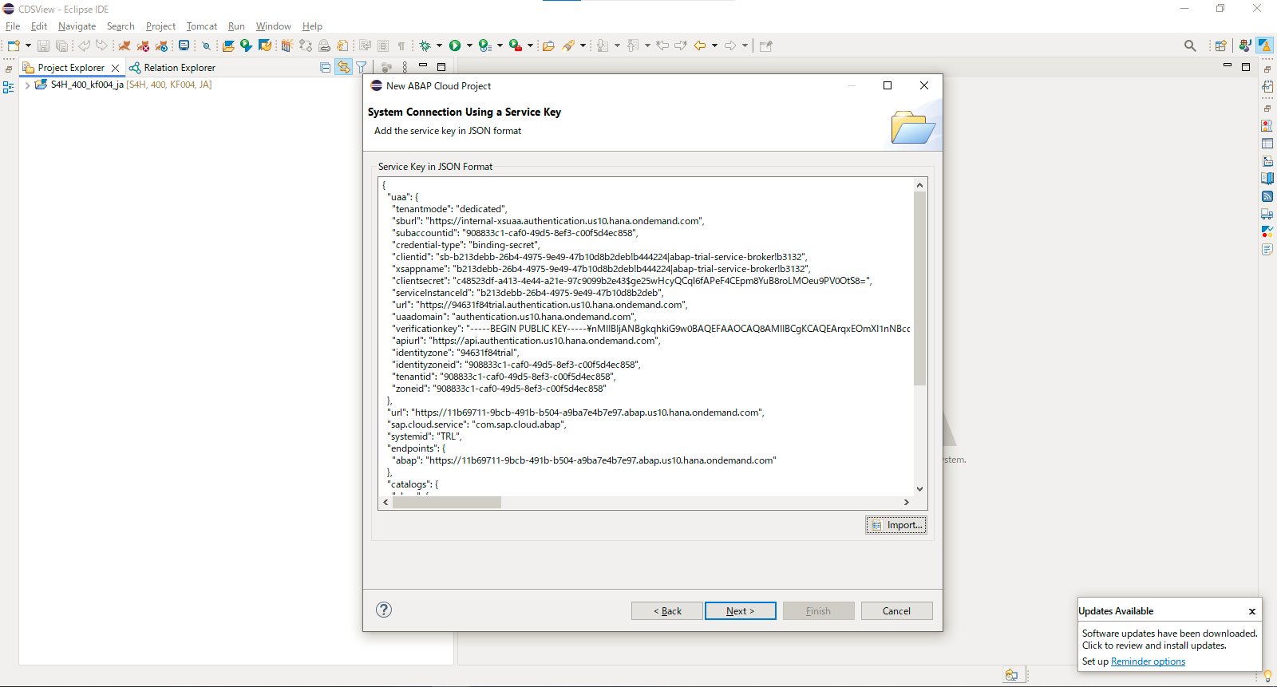
Task: Click the Save icon in the toolbar
Action: (x=43, y=45)
